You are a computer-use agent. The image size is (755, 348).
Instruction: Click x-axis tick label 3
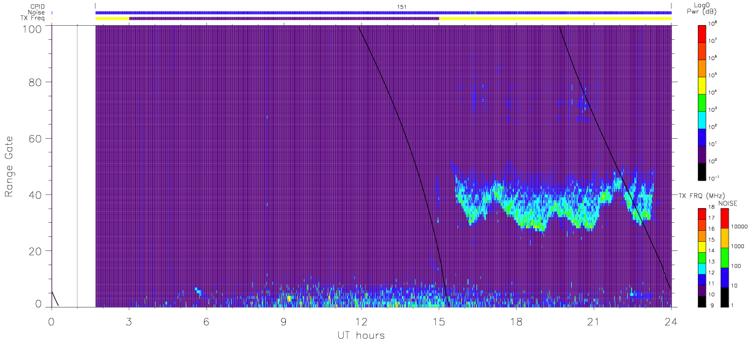[128, 321]
